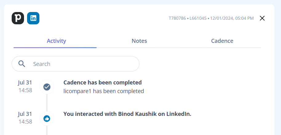Viewport: 281px width, 135px height.
Task: Switch to the Notes tab
Action: click(139, 41)
